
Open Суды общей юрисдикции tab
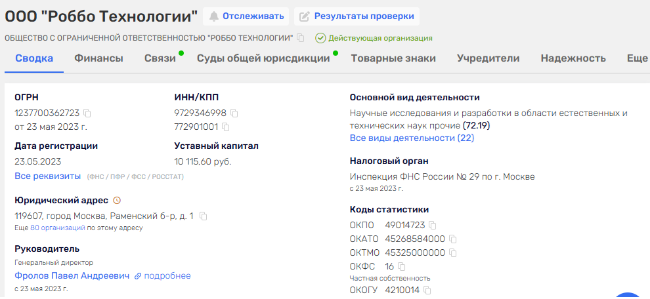(x=263, y=58)
